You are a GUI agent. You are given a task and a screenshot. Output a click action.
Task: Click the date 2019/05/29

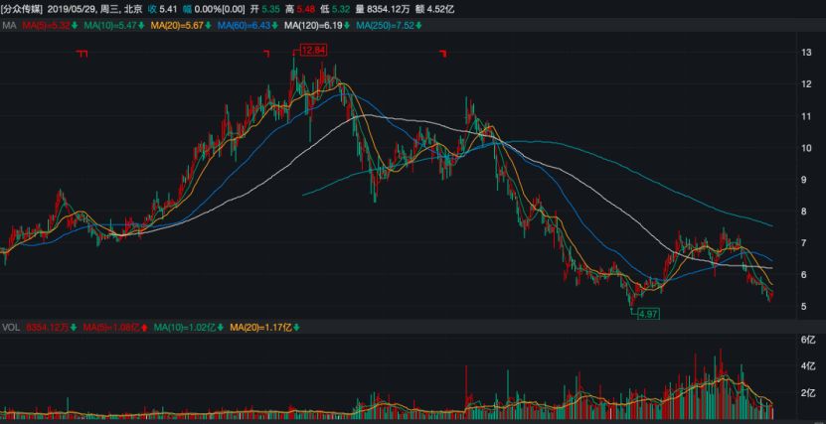70,9
